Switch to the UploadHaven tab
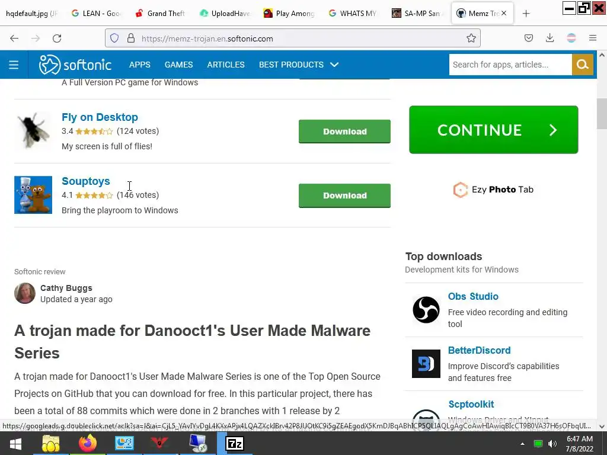This screenshot has width=607, height=455. pyautogui.click(x=225, y=14)
